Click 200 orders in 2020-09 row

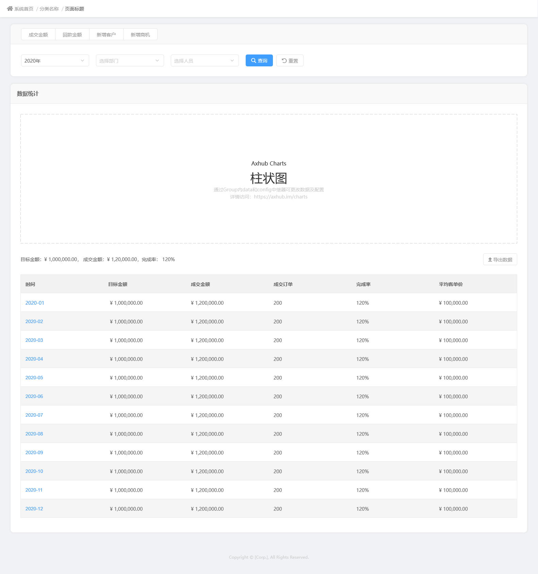click(x=278, y=452)
